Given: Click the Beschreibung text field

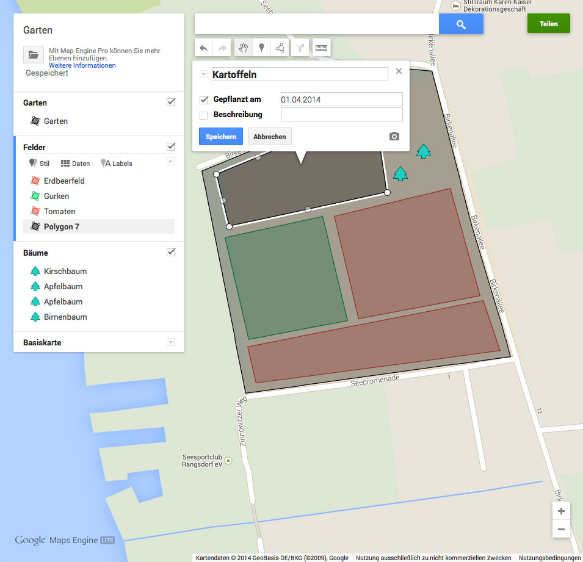Looking at the screenshot, I should pyautogui.click(x=341, y=115).
